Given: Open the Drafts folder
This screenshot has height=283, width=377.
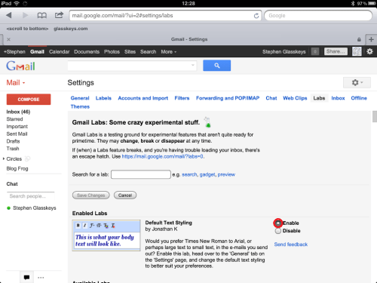Looking at the screenshot, I should (13, 141).
